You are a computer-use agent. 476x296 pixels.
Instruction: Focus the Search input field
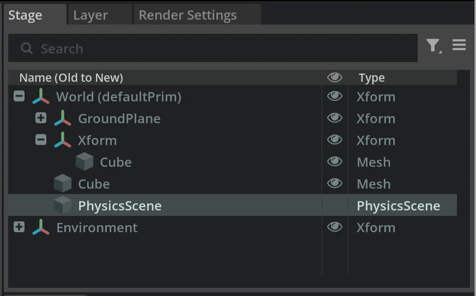click(x=213, y=48)
